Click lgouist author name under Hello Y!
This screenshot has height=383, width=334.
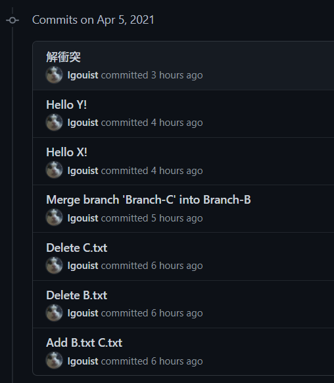(83, 123)
